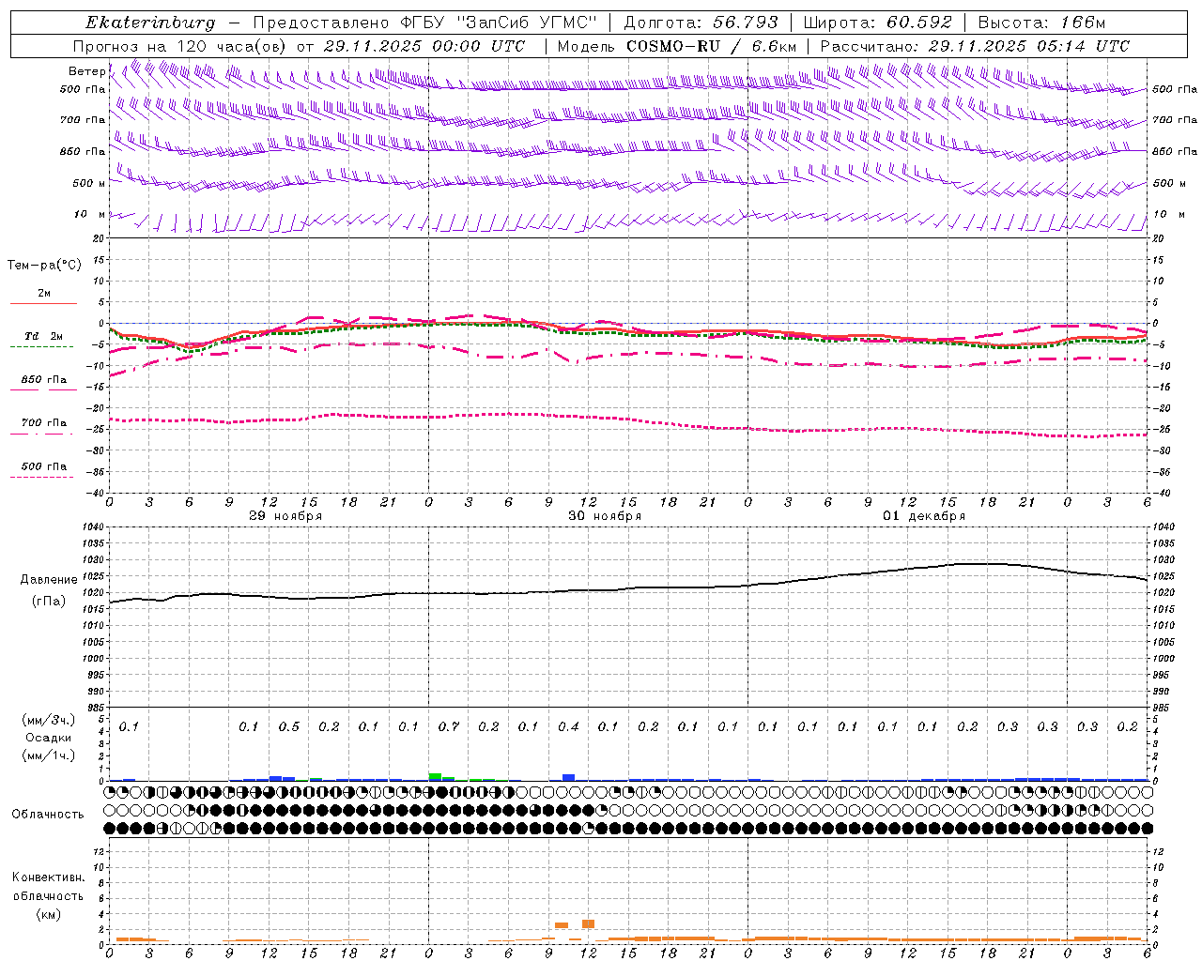This screenshot has height=961, width=1202.
Task: Click the 'Модель COSMO-RU / 6.6км' text
Action: (677, 46)
